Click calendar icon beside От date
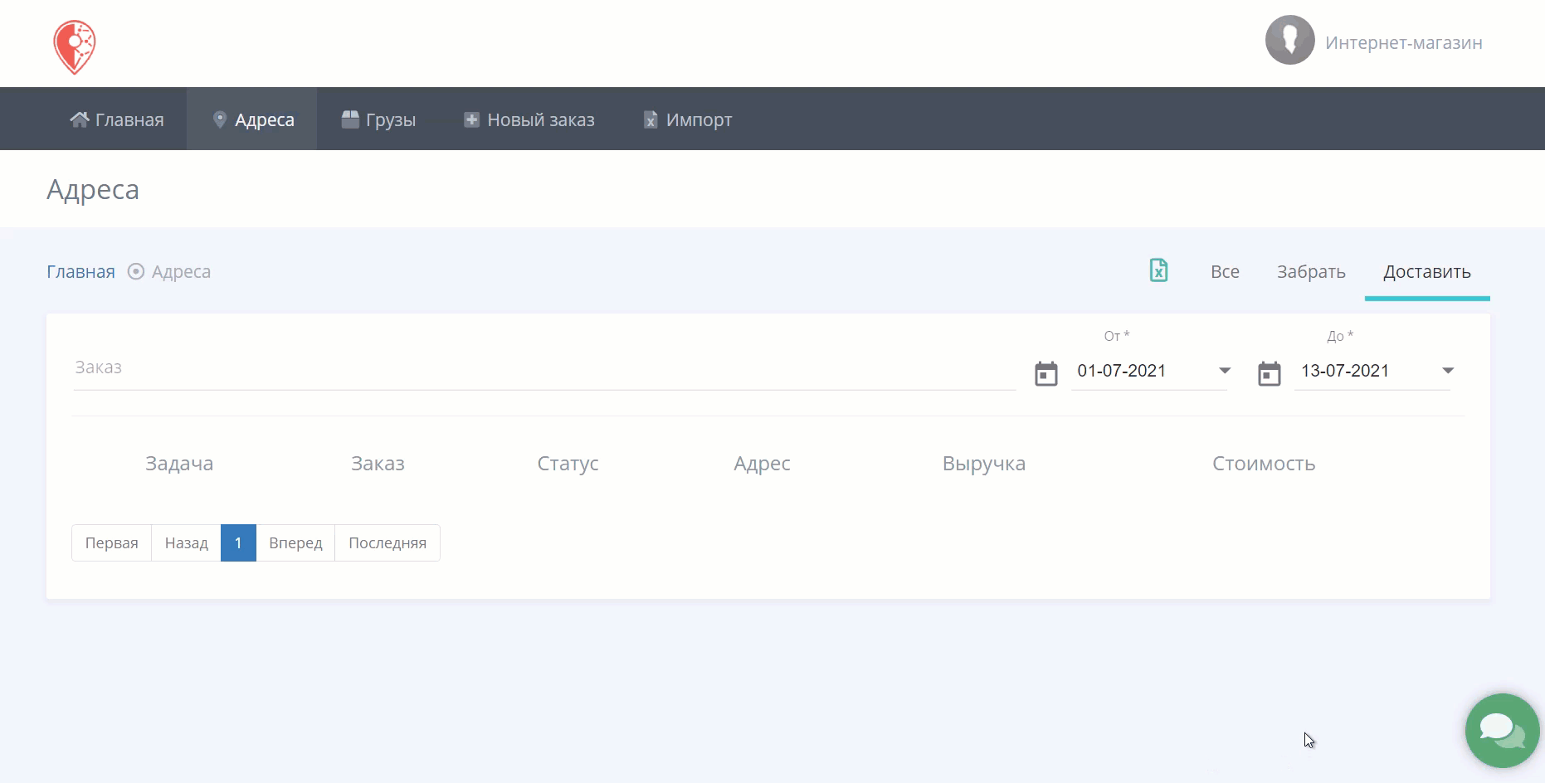Screen dimensions: 1545x783 pyautogui.click(x=1046, y=373)
